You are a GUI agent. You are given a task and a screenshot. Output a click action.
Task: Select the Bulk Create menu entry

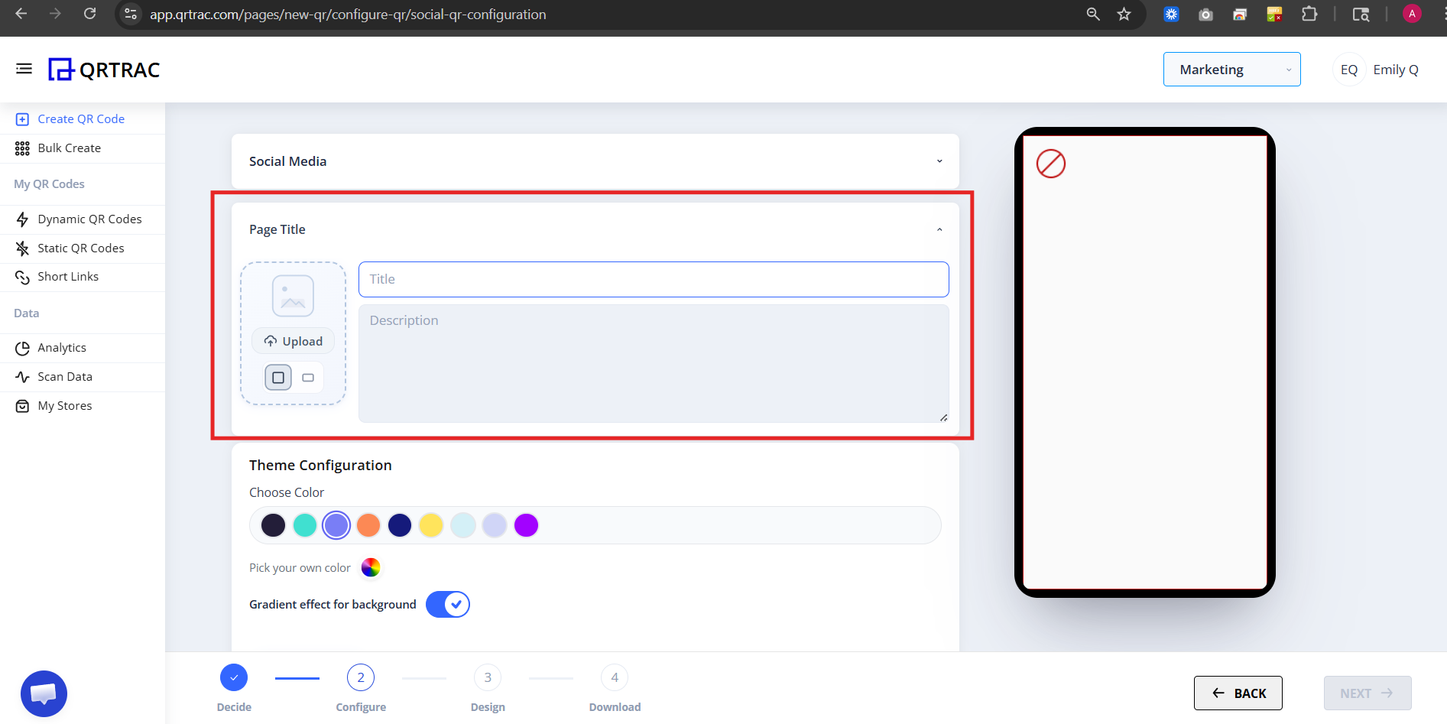(69, 148)
